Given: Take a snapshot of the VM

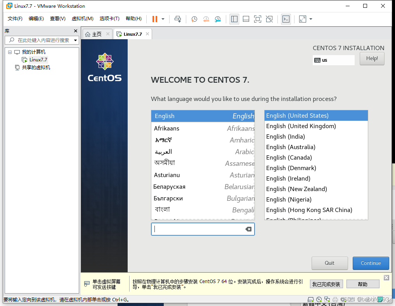Looking at the screenshot, I should (194, 19).
